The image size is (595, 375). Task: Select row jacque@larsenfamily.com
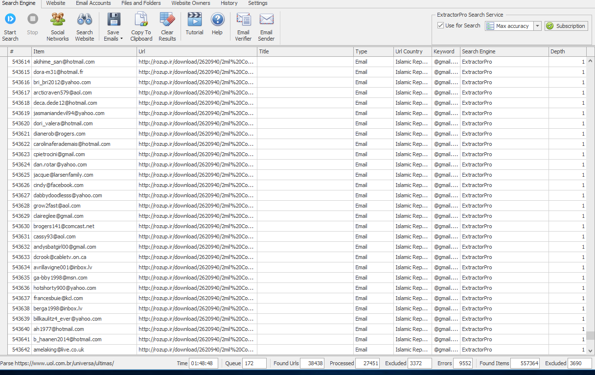click(297, 175)
